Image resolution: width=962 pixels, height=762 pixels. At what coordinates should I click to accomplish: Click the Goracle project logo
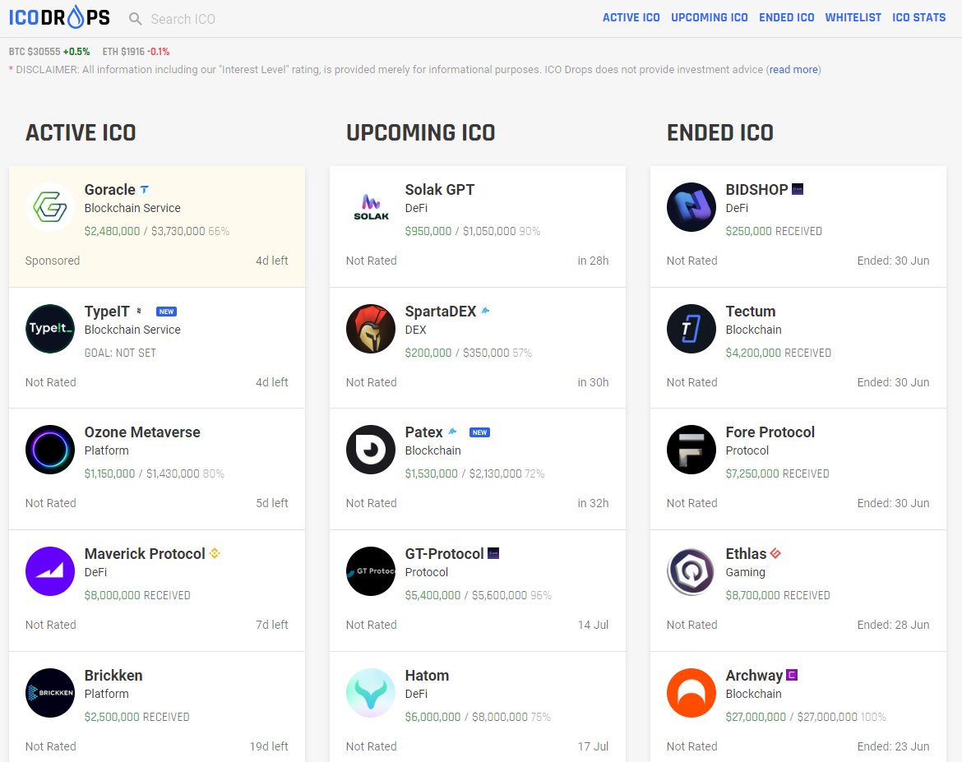pyautogui.click(x=49, y=207)
